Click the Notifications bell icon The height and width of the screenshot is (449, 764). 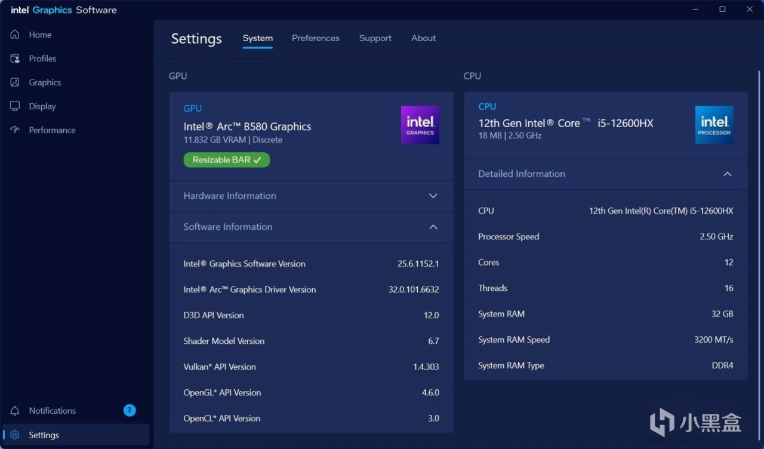click(x=16, y=411)
